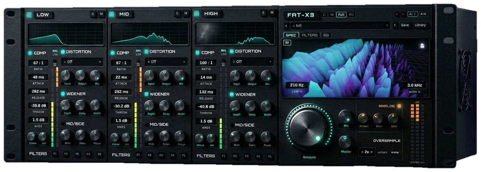Click the rightmost Analog knob
The image size is (481, 172).
coord(393,118)
